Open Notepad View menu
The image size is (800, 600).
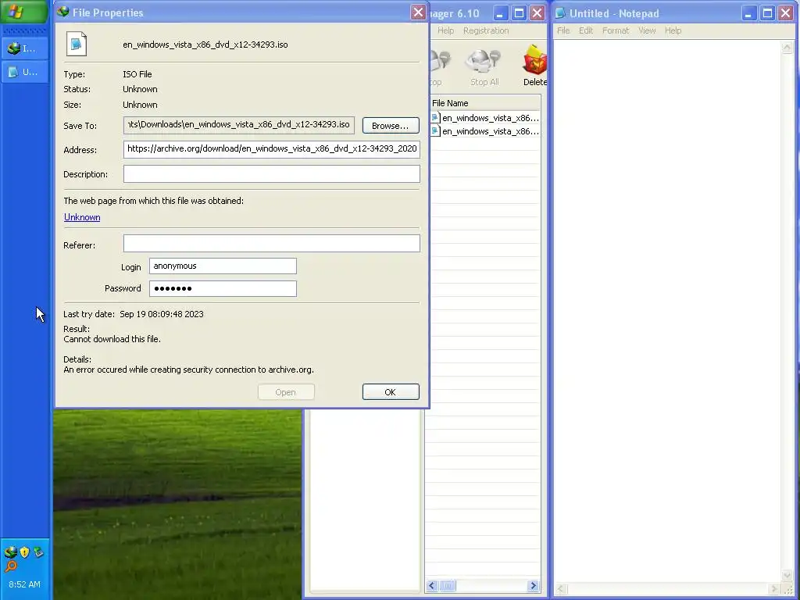[647, 30]
